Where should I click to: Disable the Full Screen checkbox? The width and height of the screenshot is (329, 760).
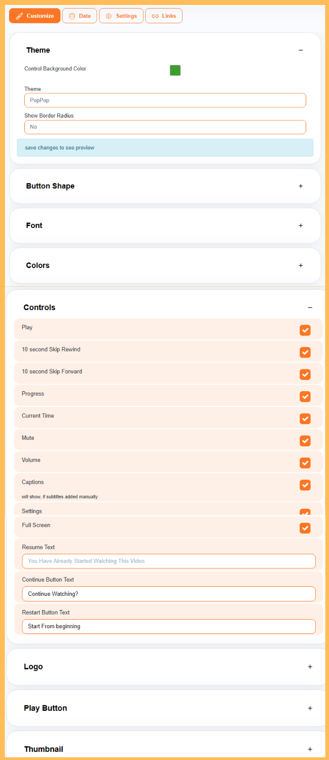[x=305, y=528]
